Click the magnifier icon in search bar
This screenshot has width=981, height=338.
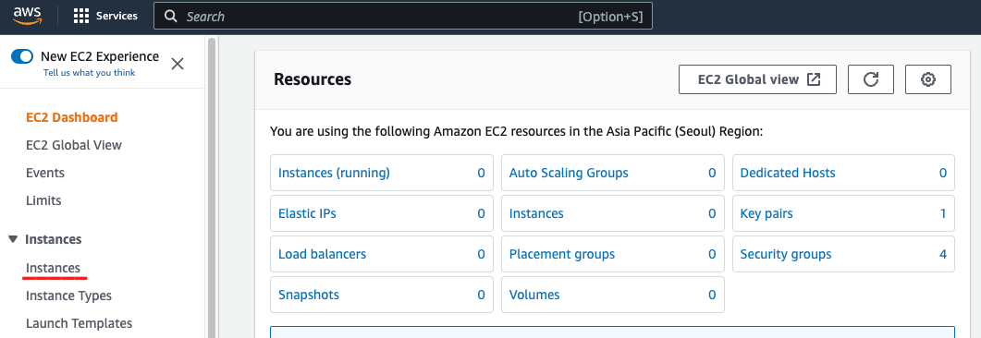[x=170, y=17]
